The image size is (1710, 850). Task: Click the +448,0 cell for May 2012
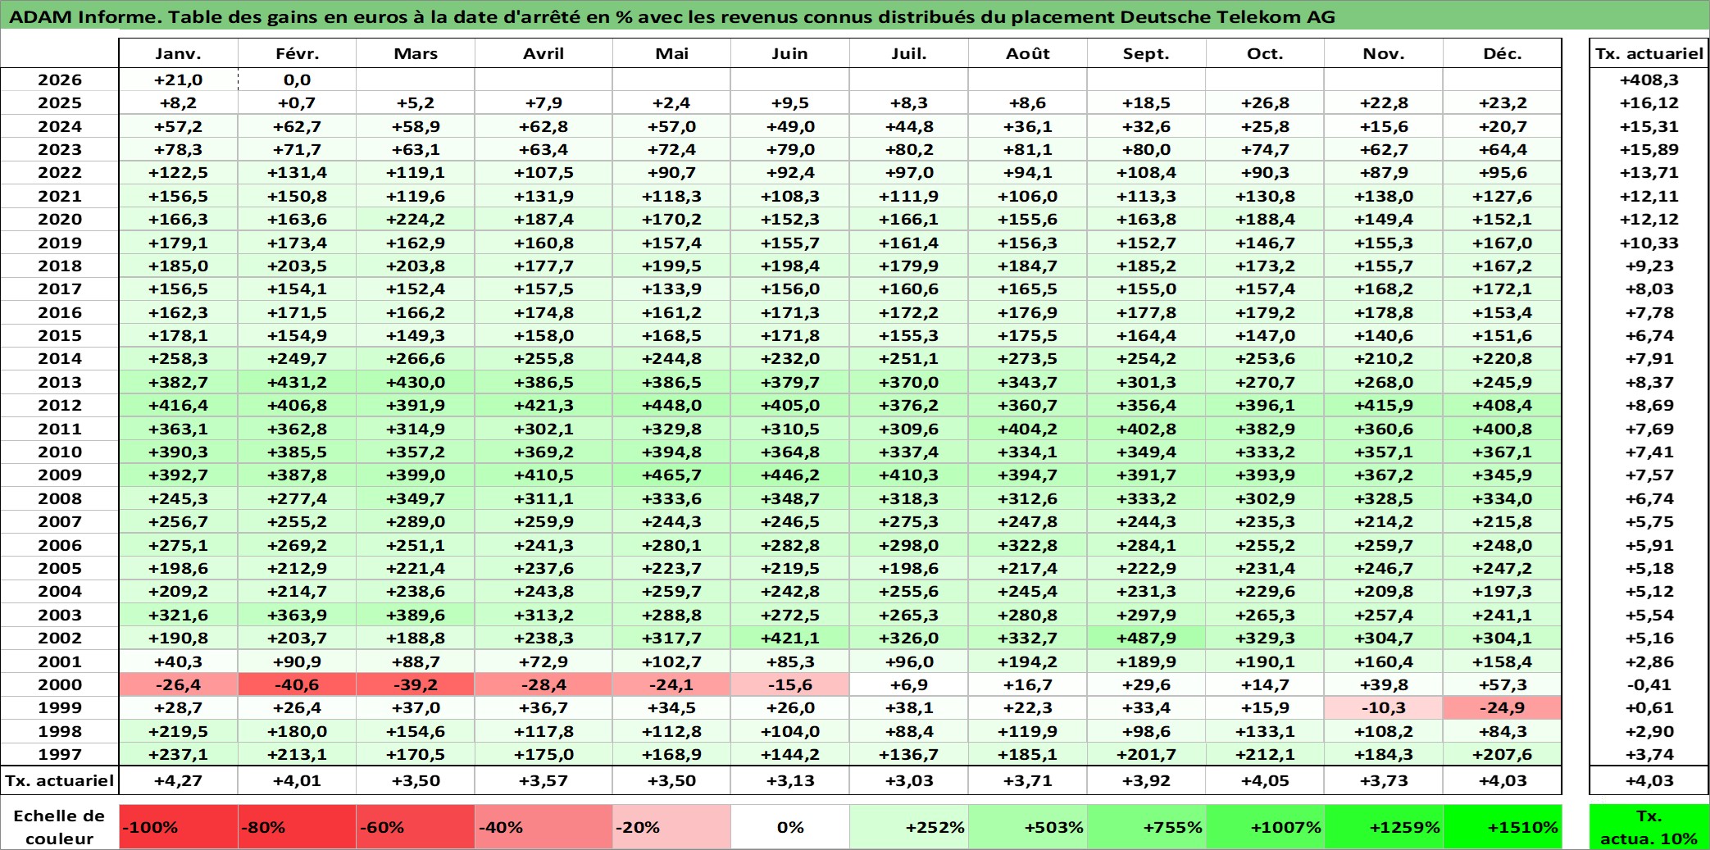click(x=671, y=405)
